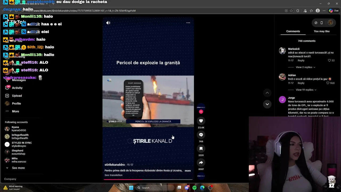Open Task View on the taskbar

pos(179,188)
